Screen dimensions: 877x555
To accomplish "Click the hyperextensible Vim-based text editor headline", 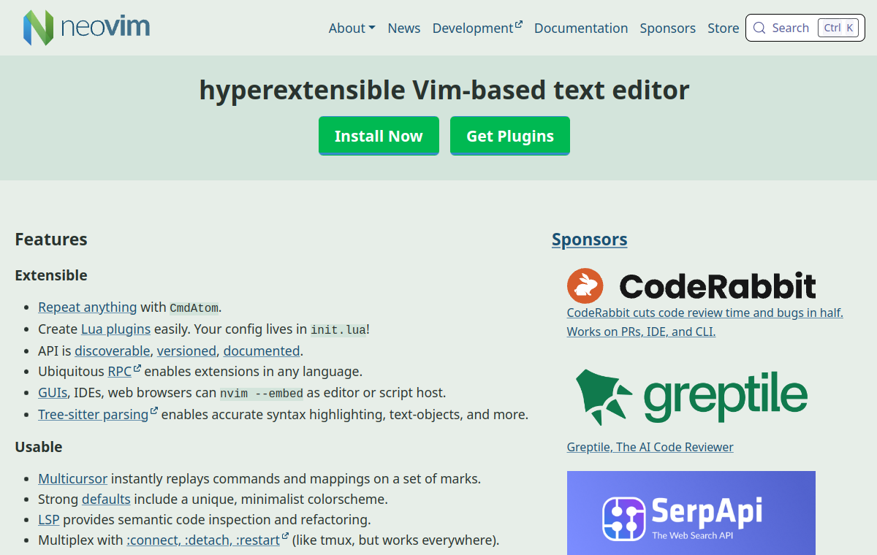I will (x=444, y=91).
